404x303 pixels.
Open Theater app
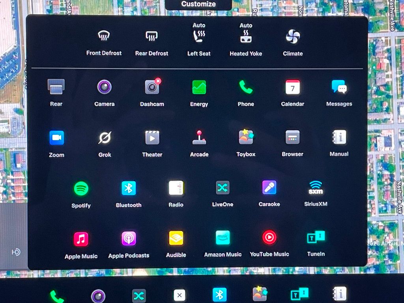pos(152,138)
